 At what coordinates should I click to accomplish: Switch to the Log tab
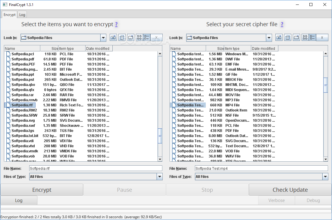(x=22, y=14)
